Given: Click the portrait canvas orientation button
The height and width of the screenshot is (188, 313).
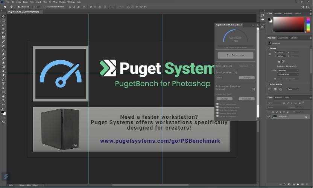Looking at the screenshot, I should point(279,61).
